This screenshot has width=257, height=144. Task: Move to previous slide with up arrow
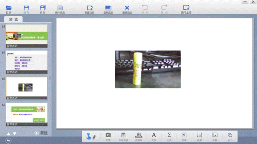click(x=9, y=134)
